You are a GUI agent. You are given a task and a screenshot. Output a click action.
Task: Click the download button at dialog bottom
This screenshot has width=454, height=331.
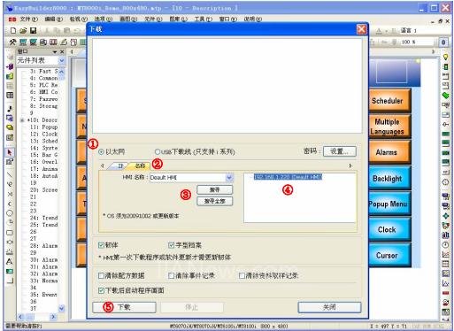click(x=124, y=307)
